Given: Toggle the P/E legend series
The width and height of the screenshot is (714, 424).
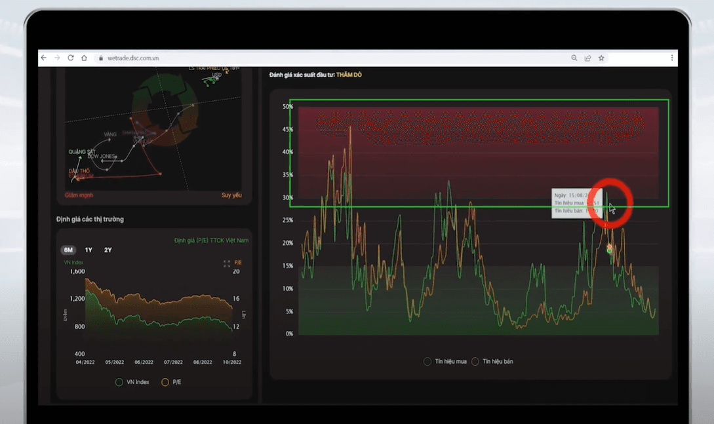Looking at the screenshot, I should pyautogui.click(x=172, y=382).
